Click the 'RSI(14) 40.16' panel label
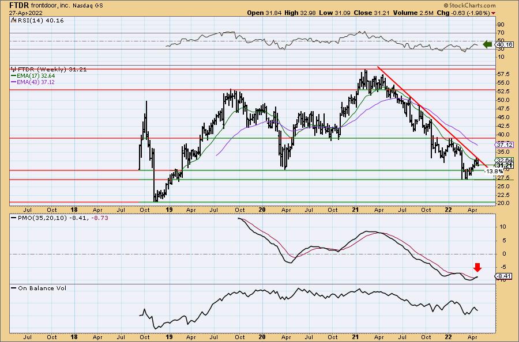Screen dimensions: 519x342 pos(40,21)
